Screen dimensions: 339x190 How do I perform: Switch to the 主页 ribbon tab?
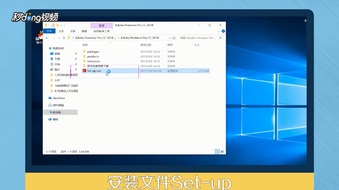(61, 31)
